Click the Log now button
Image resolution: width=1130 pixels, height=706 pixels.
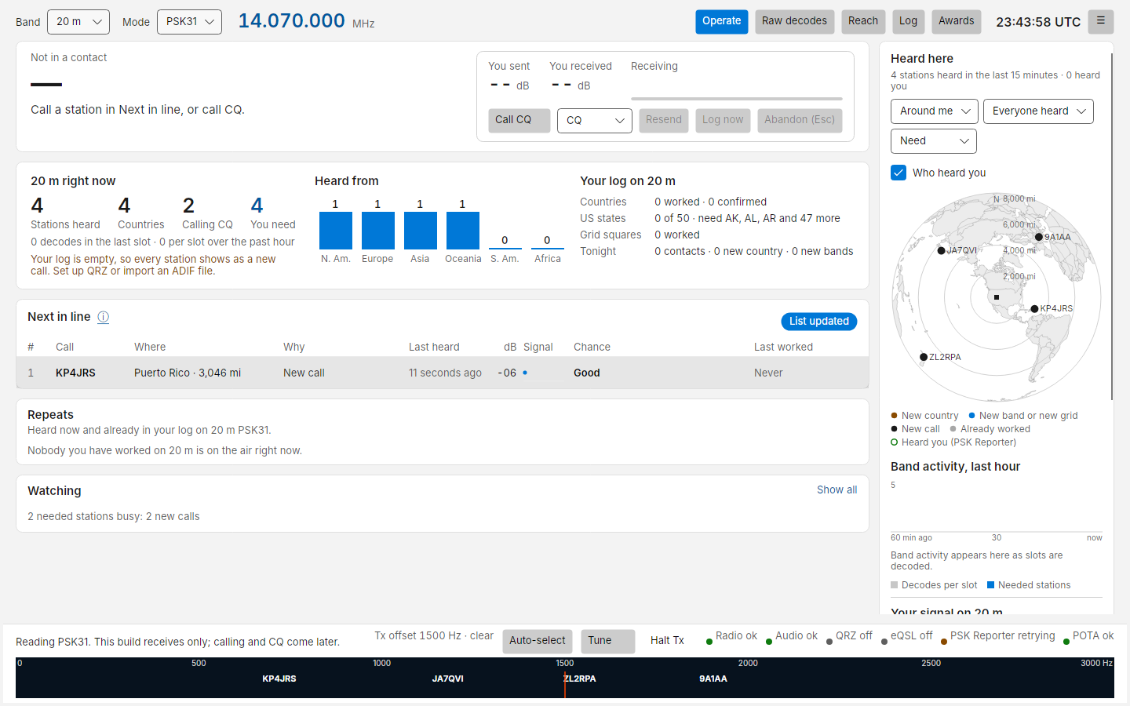[723, 120]
